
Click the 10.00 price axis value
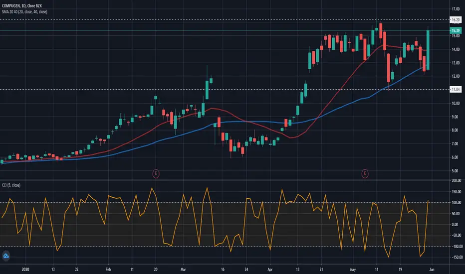(x=456, y=104)
